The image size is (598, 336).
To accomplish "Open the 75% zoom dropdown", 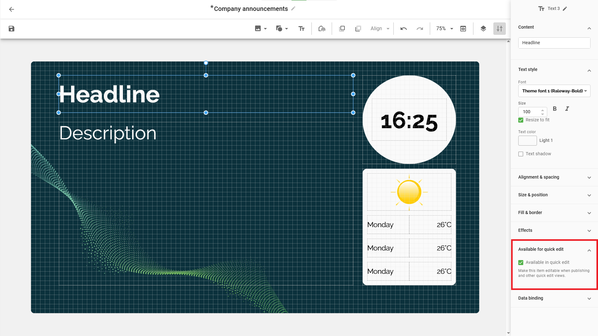I will pos(444,29).
